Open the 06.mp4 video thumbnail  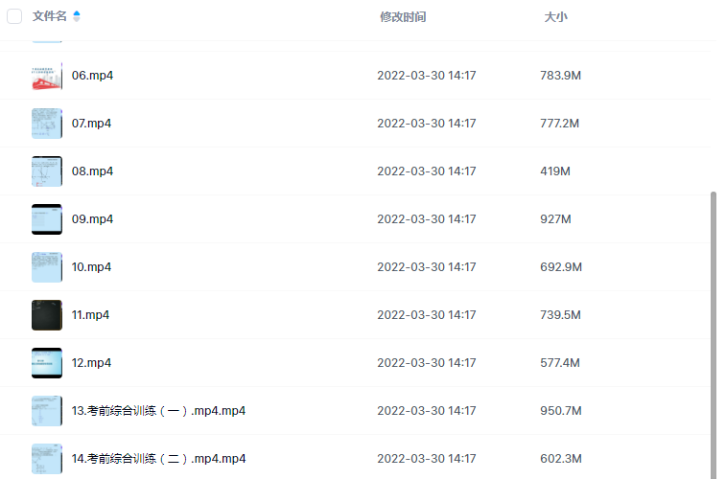click(47, 76)
